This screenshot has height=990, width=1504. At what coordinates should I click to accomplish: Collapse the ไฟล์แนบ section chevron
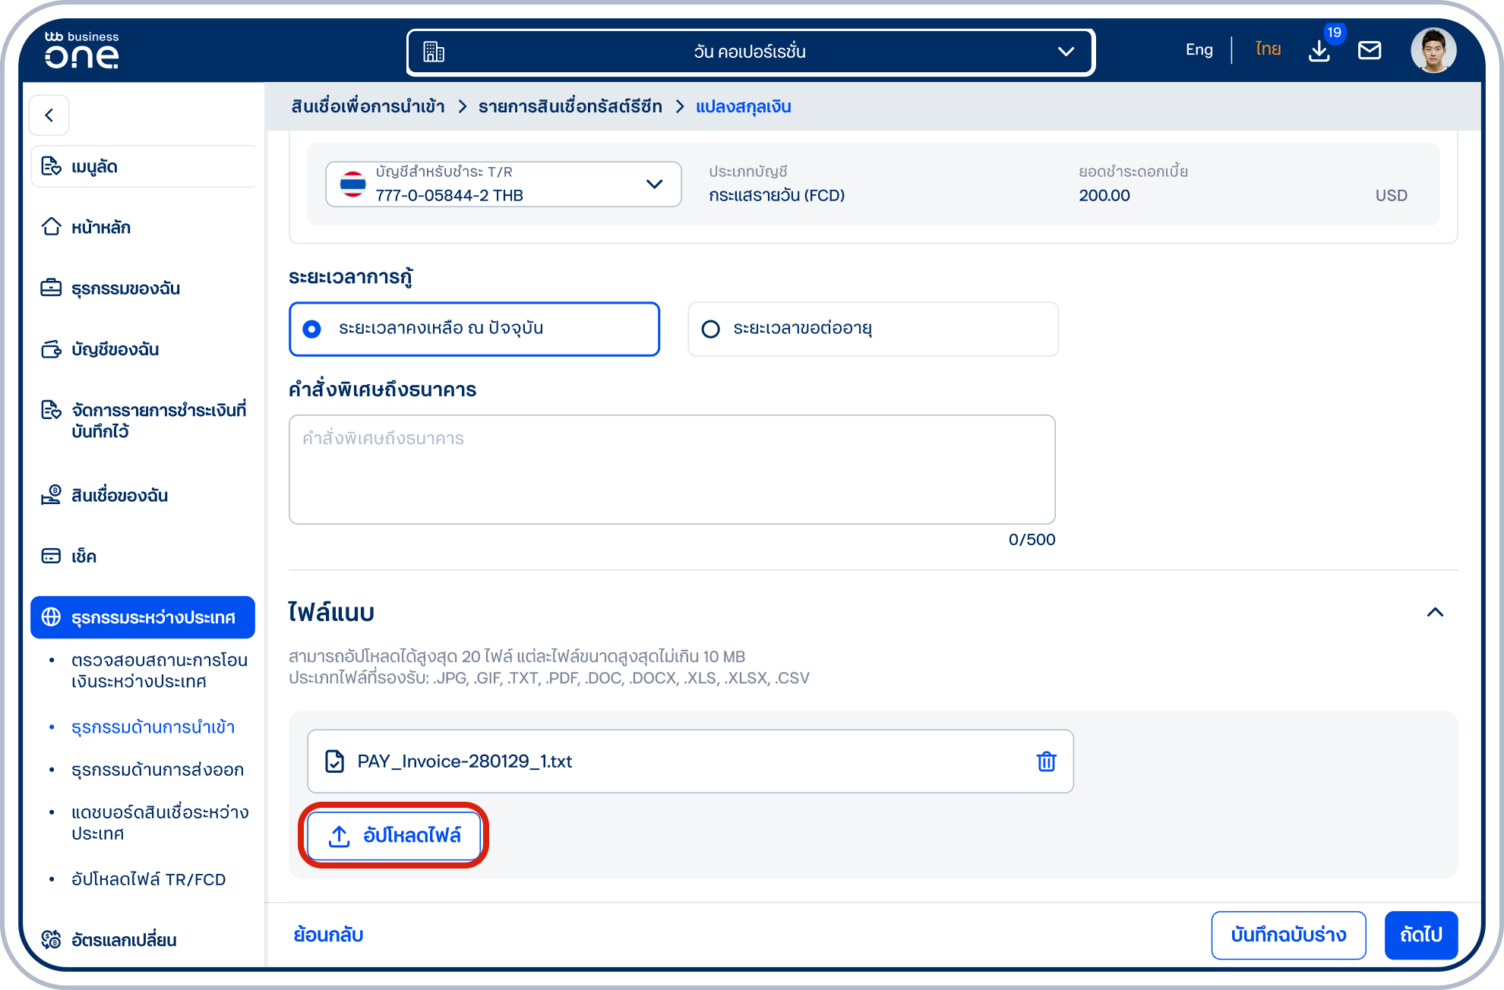pyautogui.click(x=1435, y=613)
